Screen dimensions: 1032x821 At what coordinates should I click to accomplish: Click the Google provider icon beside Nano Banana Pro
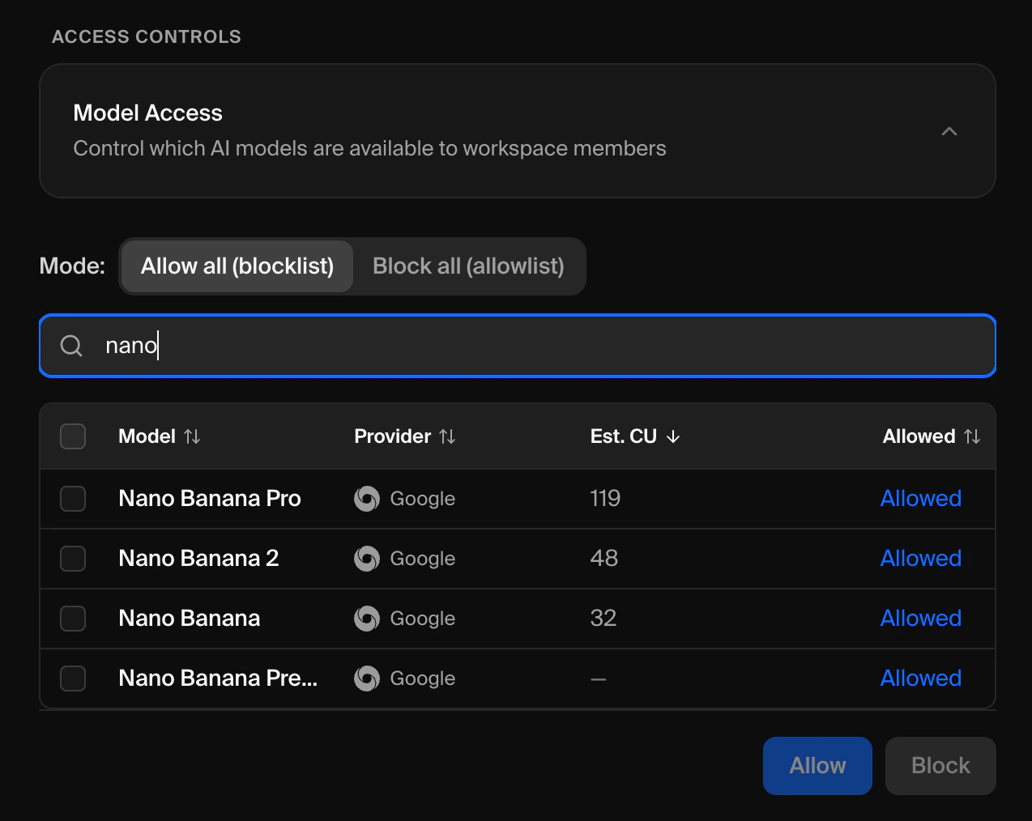pos(366,499)
